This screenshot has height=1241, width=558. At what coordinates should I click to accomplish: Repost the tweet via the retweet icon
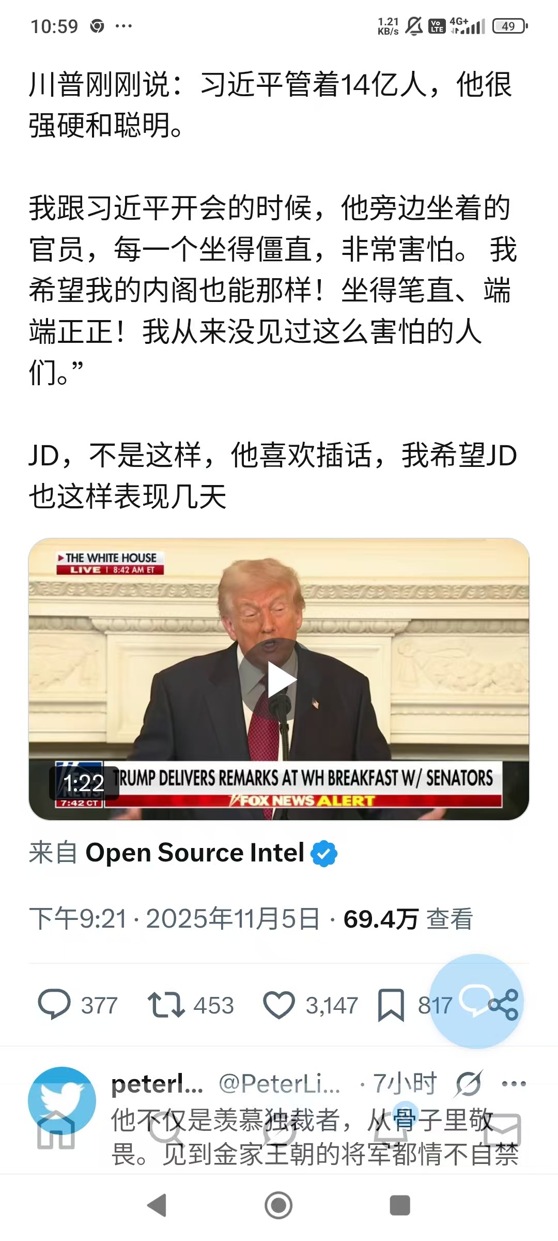click(x=166, y=1005)
